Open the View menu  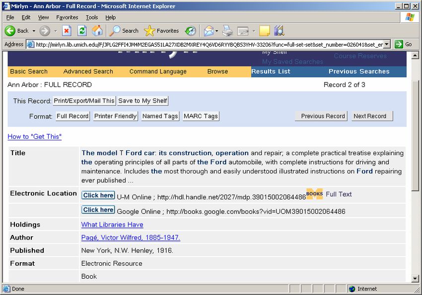(43, 17)
